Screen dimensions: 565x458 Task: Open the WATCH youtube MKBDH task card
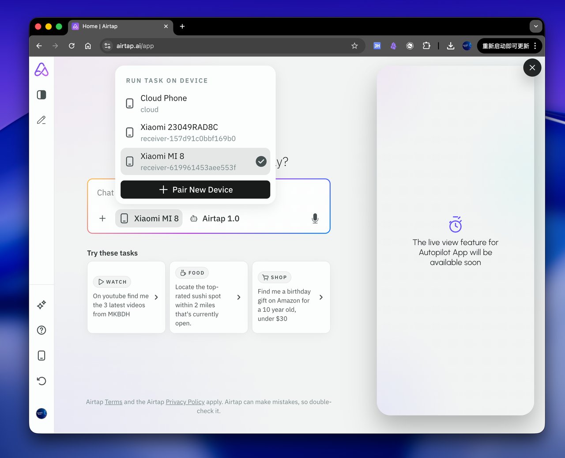126,297
